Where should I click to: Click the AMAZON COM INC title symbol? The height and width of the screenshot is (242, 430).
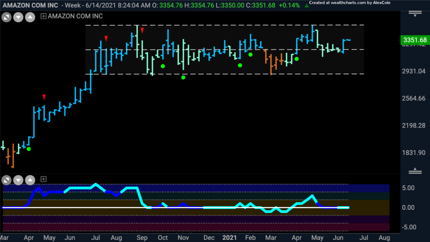[x=30, y=5]
